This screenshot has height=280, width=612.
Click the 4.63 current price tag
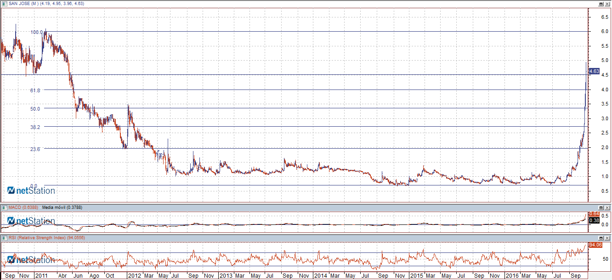coord(594,71)
